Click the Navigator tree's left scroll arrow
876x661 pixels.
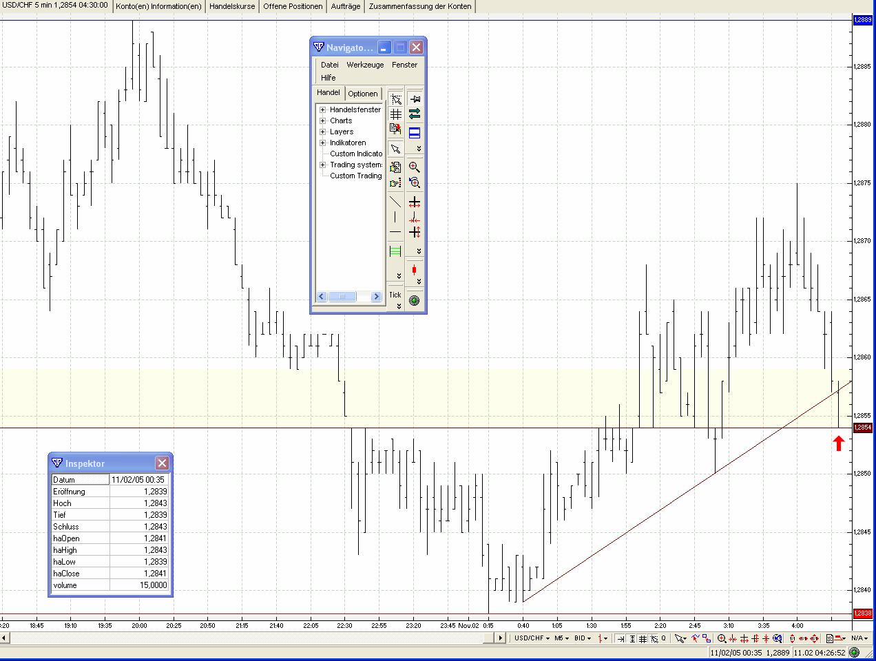(x=322, y=297)
